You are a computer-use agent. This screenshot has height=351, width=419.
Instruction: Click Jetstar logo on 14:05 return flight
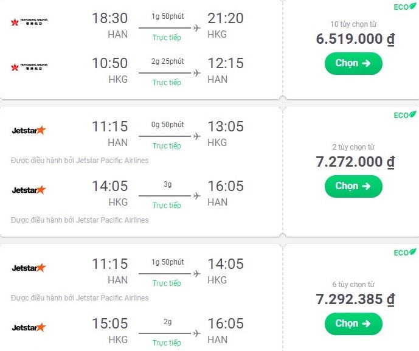click(29, 189)
